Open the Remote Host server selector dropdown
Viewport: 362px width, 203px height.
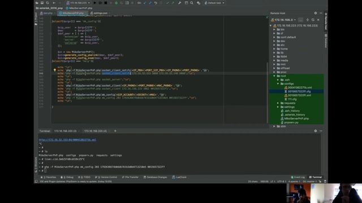click(283, 20)
